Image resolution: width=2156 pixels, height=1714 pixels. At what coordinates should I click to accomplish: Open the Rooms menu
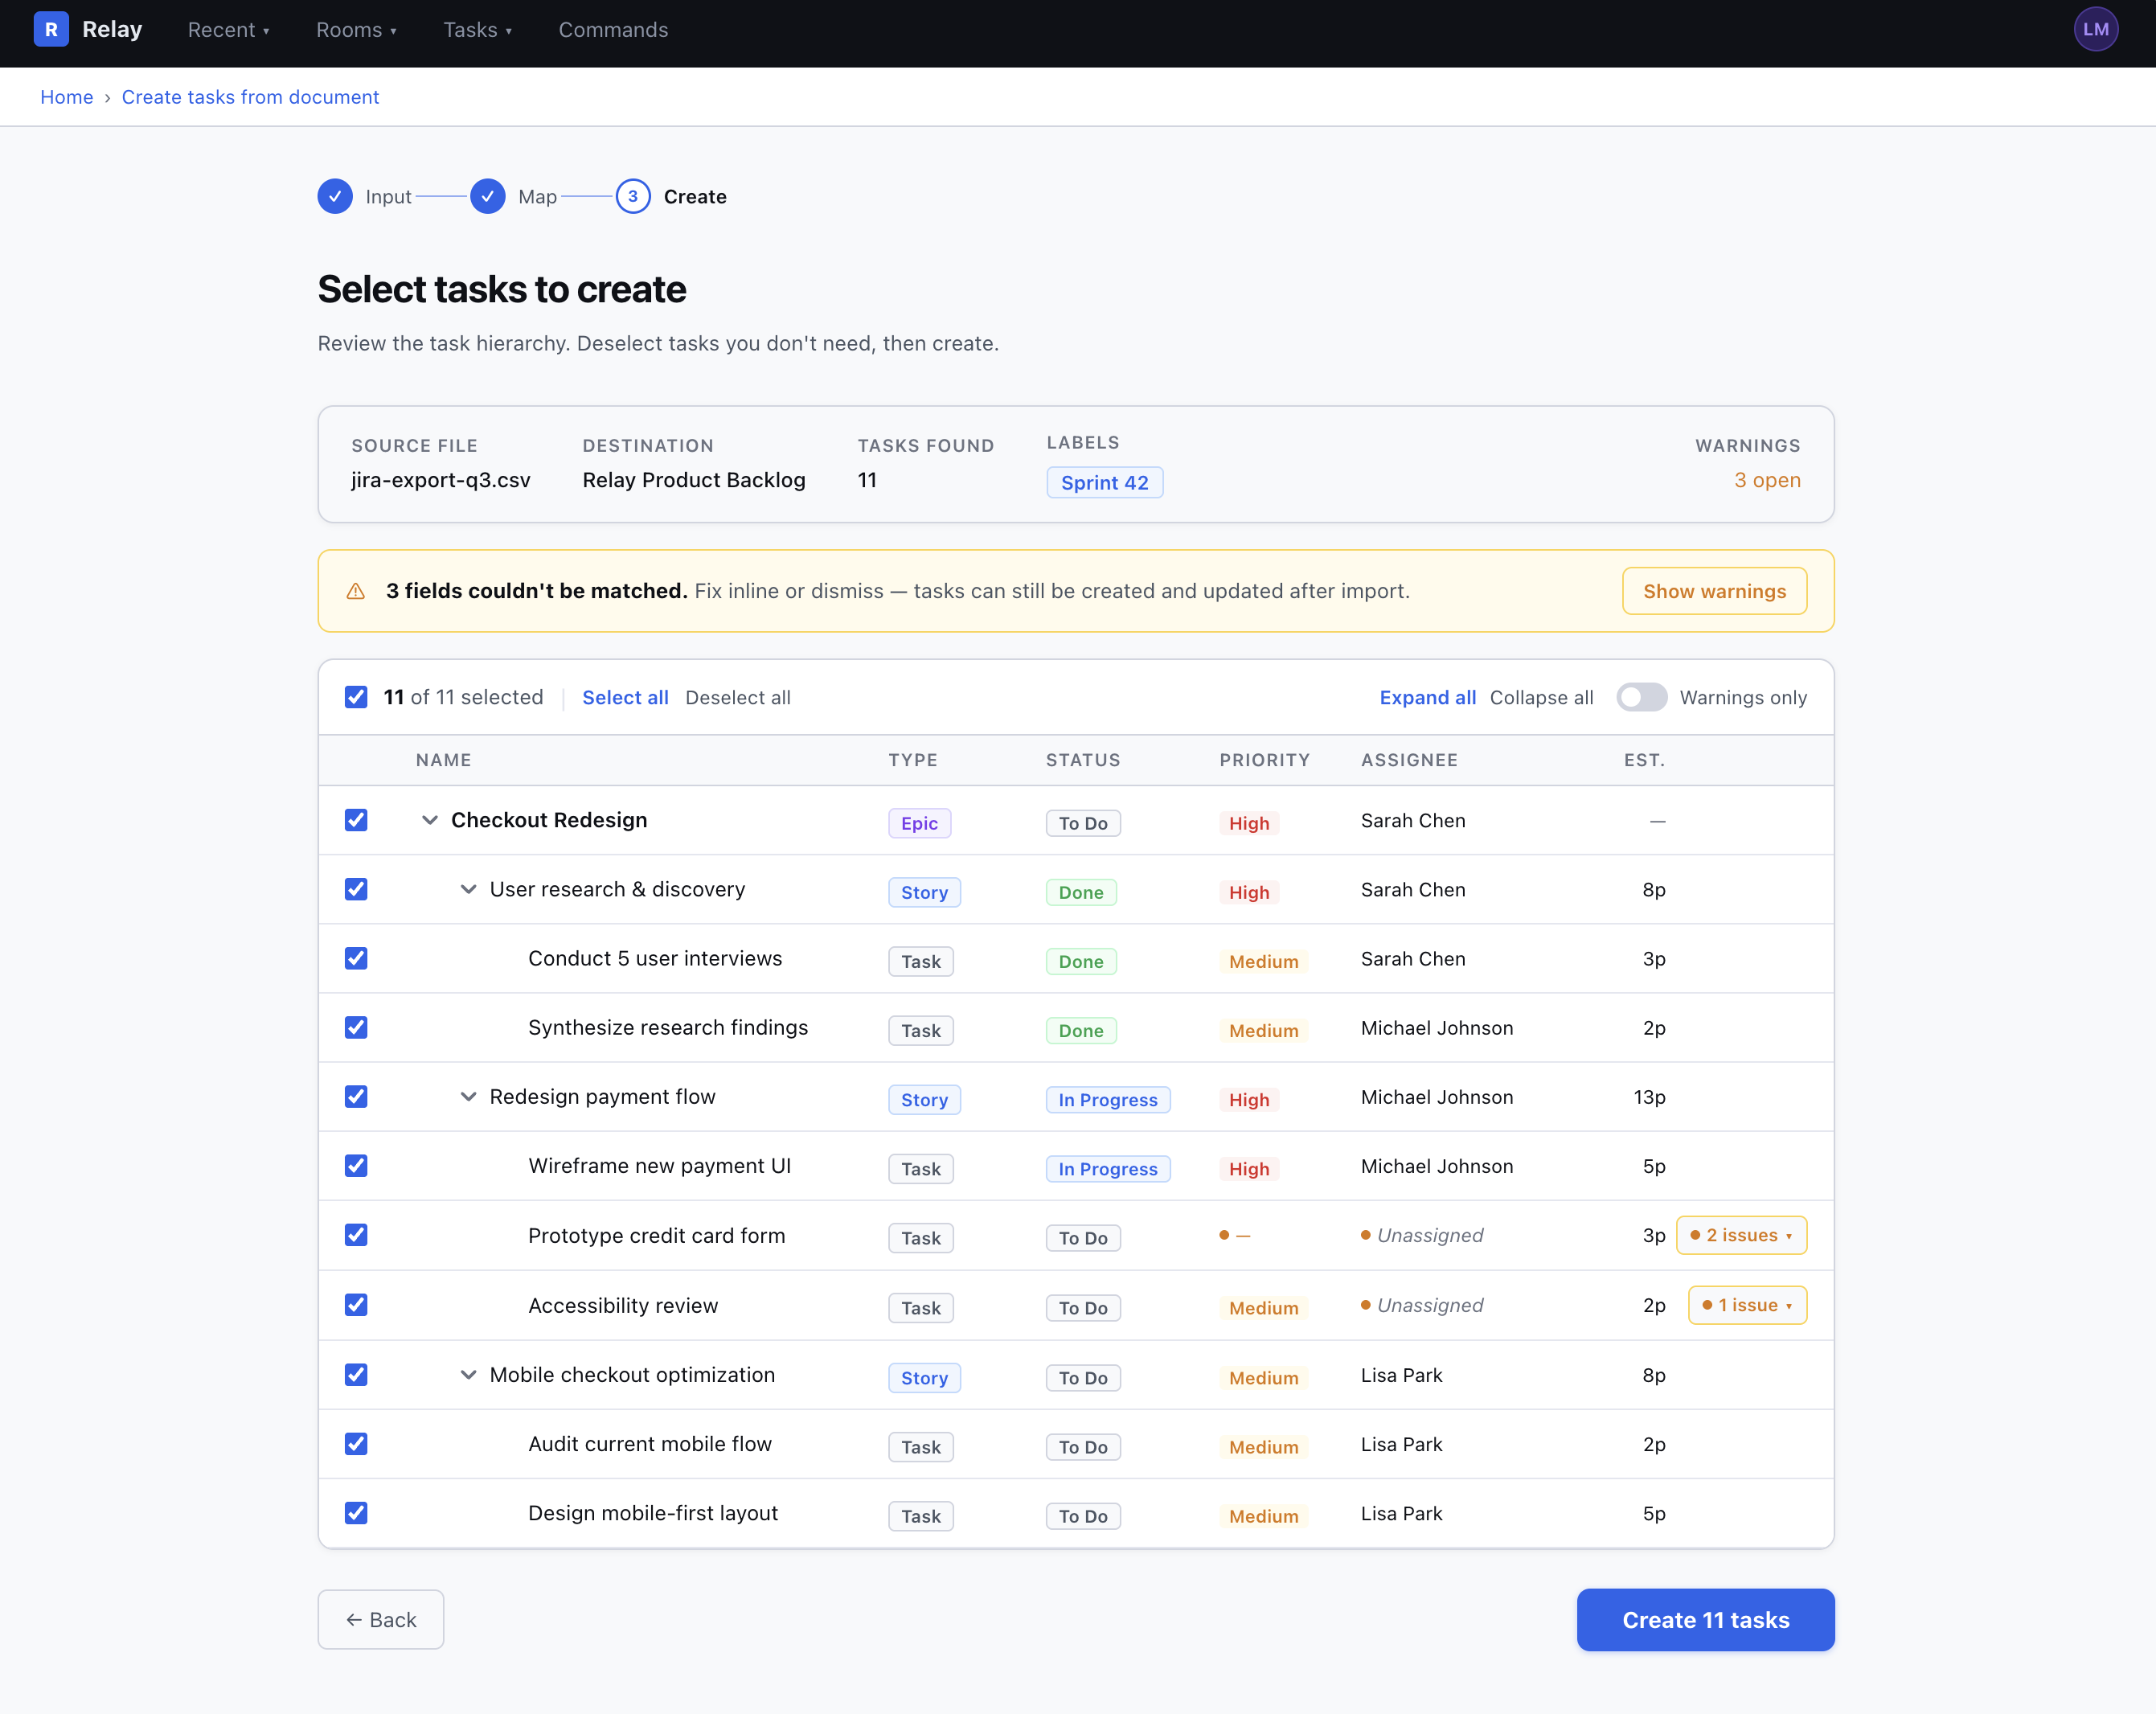tap(356, 30)
